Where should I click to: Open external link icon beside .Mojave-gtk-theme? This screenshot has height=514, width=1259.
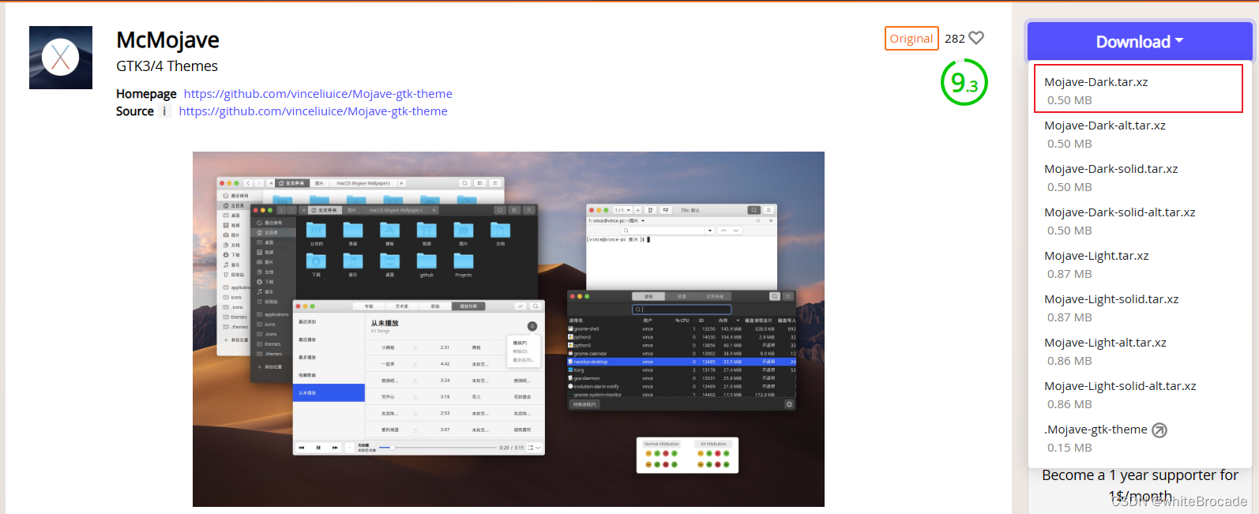pyautogui.click(x=1159, y=430)
